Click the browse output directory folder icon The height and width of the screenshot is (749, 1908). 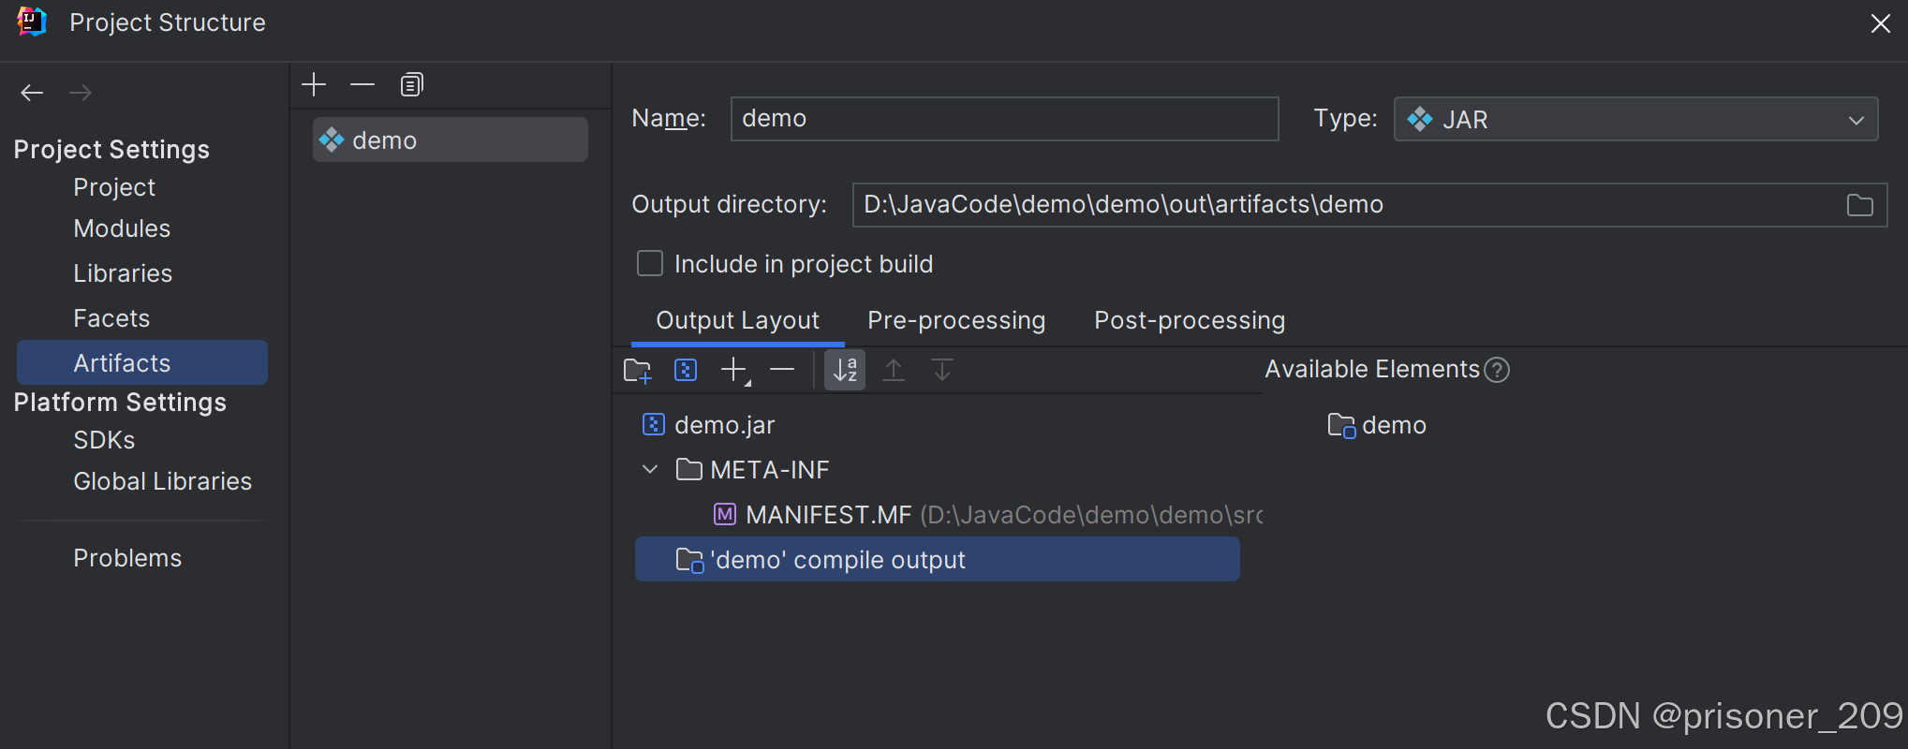click(1859, 205)
